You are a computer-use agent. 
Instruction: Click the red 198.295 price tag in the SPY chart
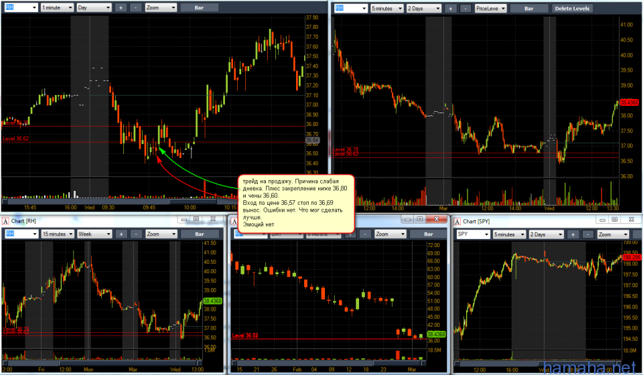coord(632,257)
